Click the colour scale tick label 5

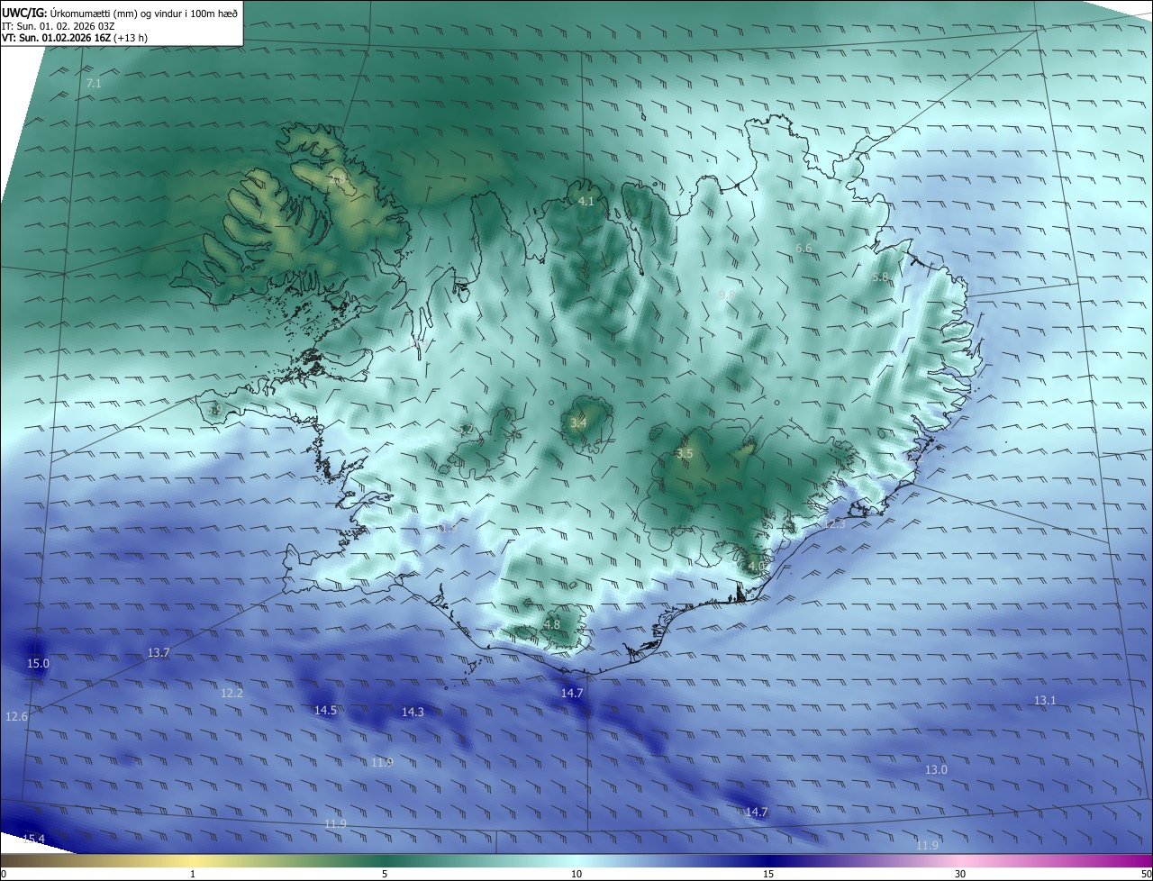coord(385,874)
